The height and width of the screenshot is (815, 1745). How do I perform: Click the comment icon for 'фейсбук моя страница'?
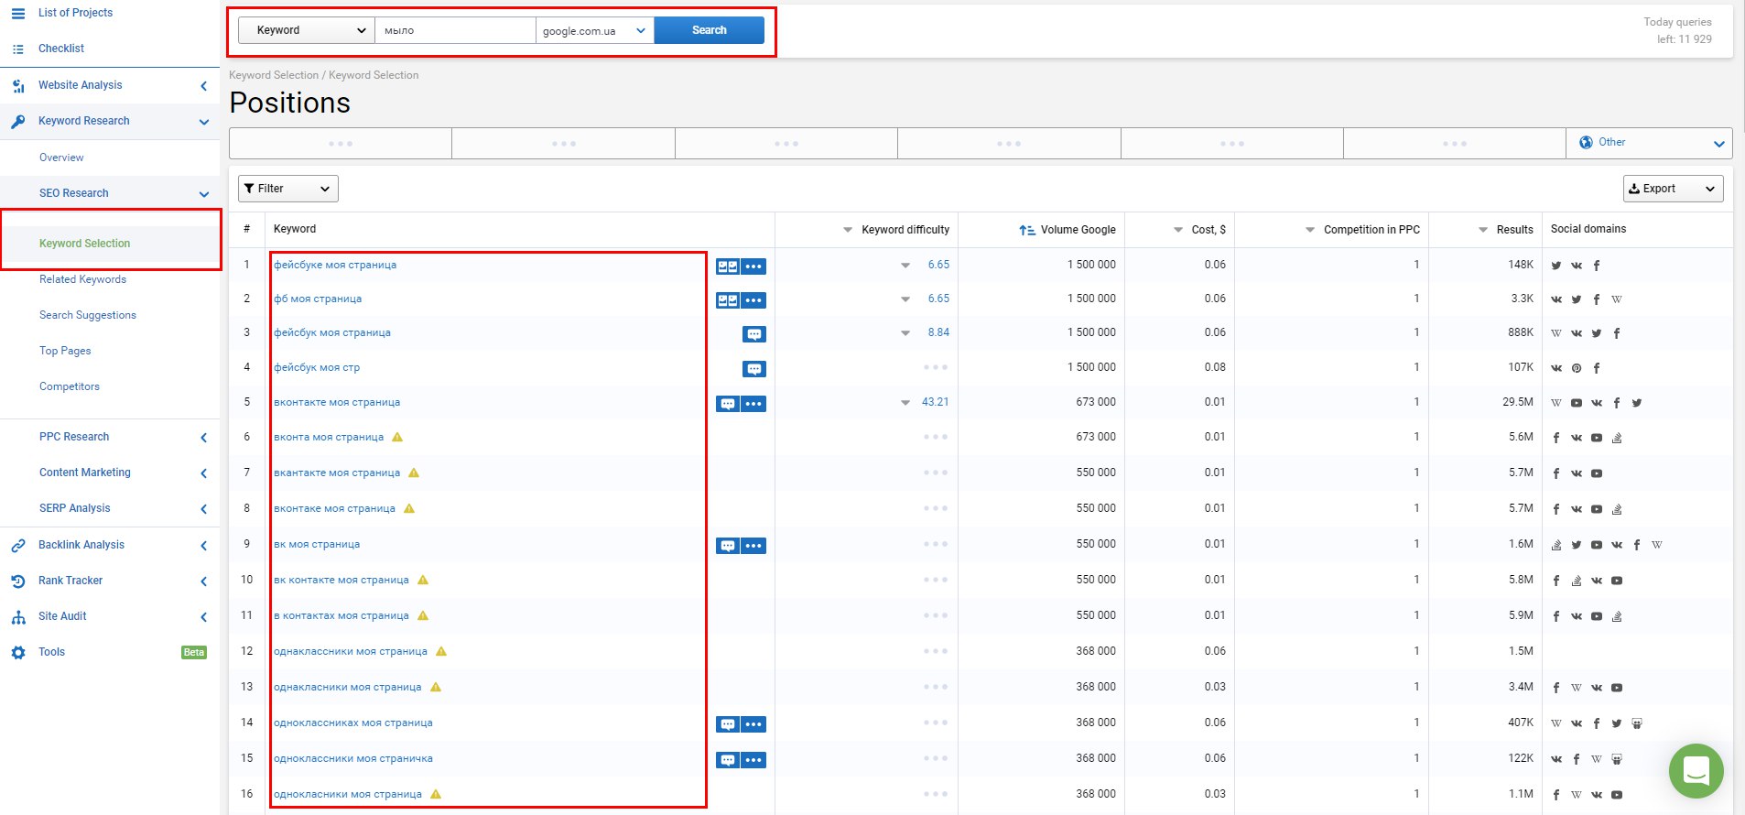tap(754, 334)
